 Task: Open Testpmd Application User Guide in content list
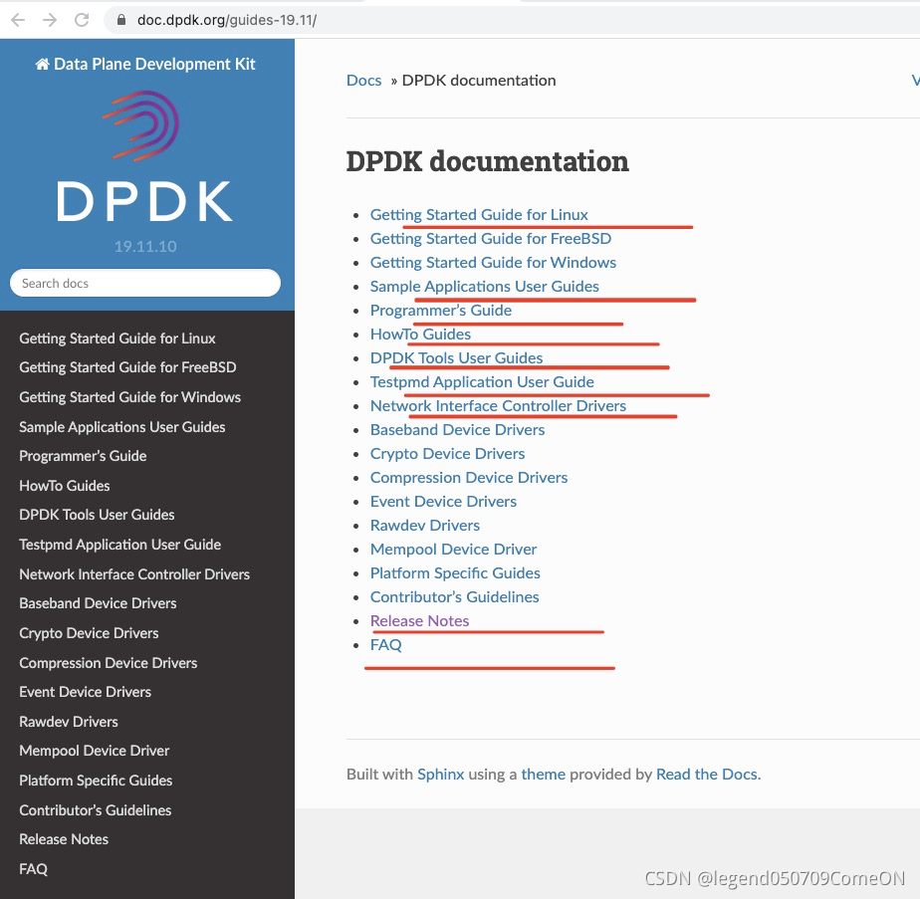pos(482,382)
